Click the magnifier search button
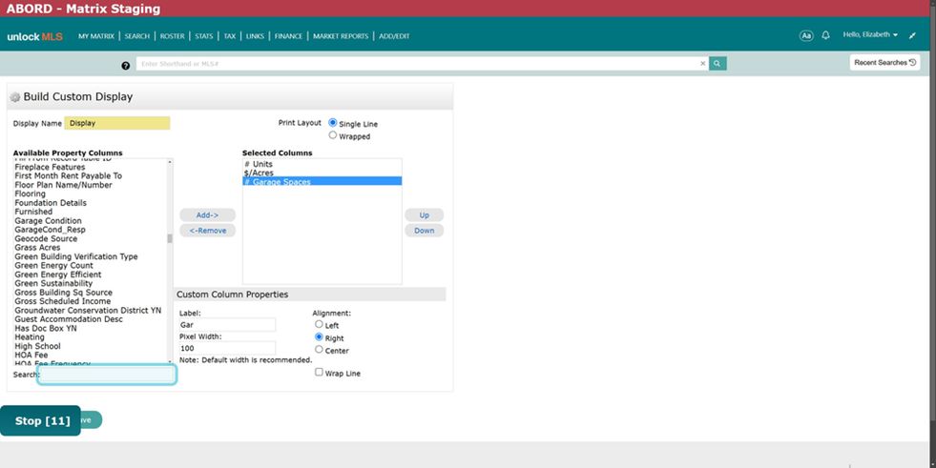 718,64
